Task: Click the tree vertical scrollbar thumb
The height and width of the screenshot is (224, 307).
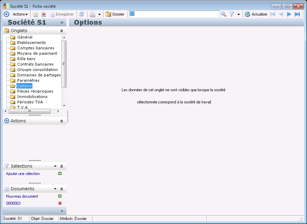Action: pos(64,64)
